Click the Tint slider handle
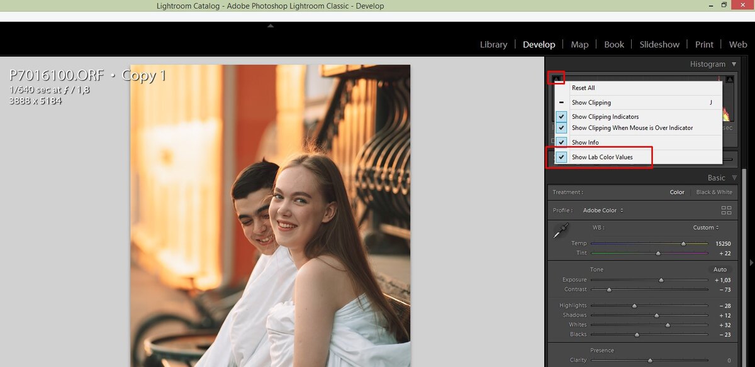The height and width of the screenshot is (367, 755). [658, 253]
